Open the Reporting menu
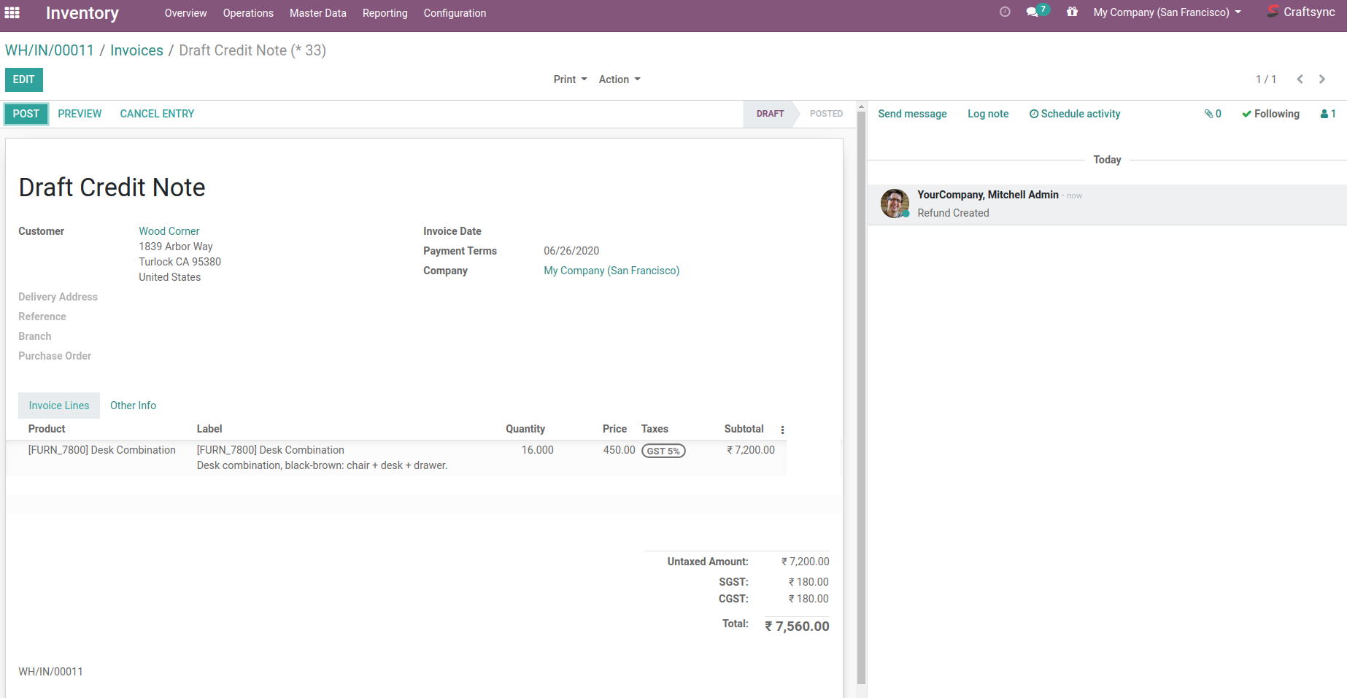This screenshot has height=698, width=1347. (x=385, y=13)
